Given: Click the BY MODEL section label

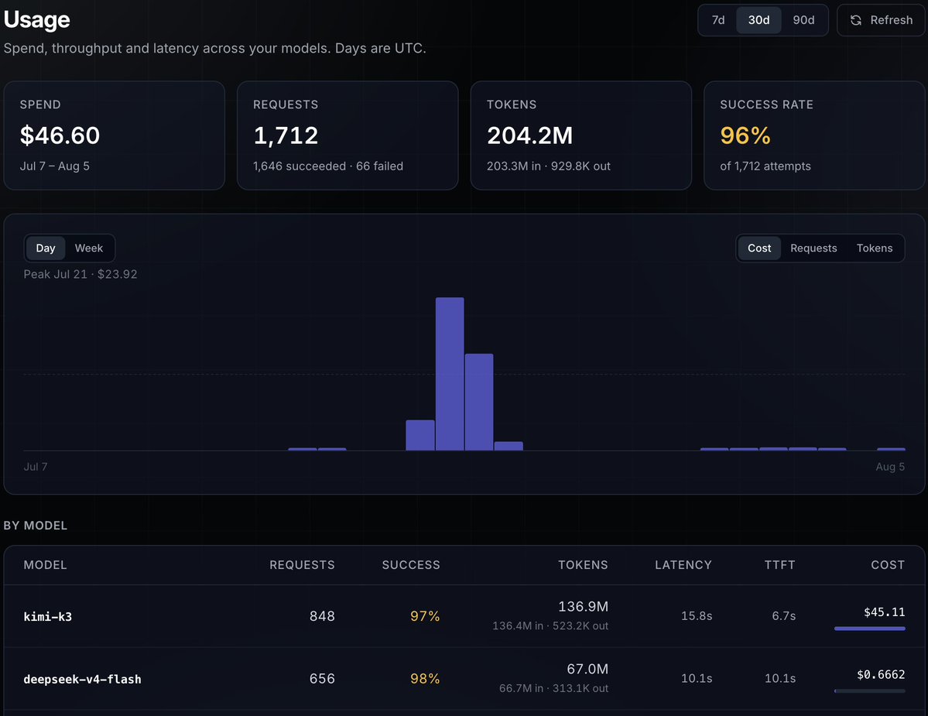Looking at the screenshot, I should pyautogui.click(x=36, y=526).
